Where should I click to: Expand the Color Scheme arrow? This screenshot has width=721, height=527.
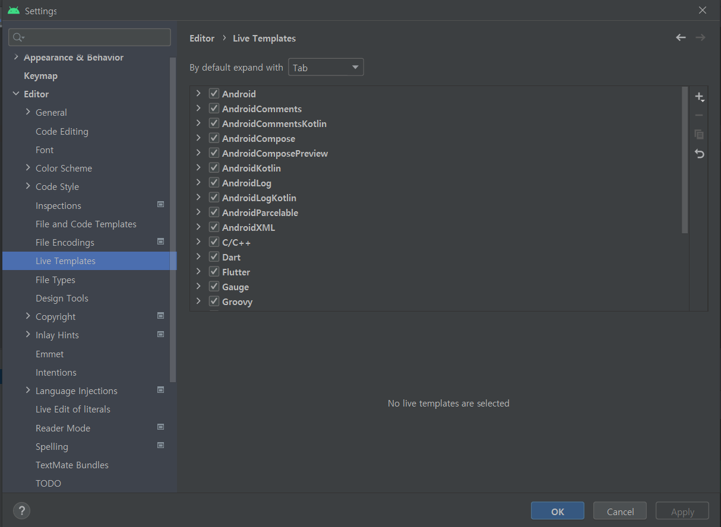28,168
